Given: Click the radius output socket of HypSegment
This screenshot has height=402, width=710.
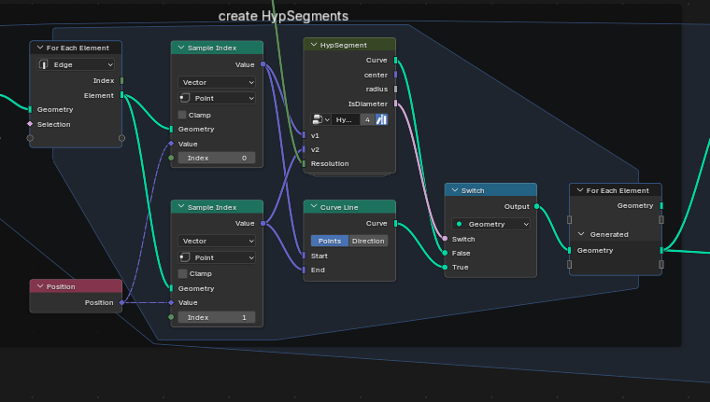Looking at the screenshot, I should (x=396, y=90).
